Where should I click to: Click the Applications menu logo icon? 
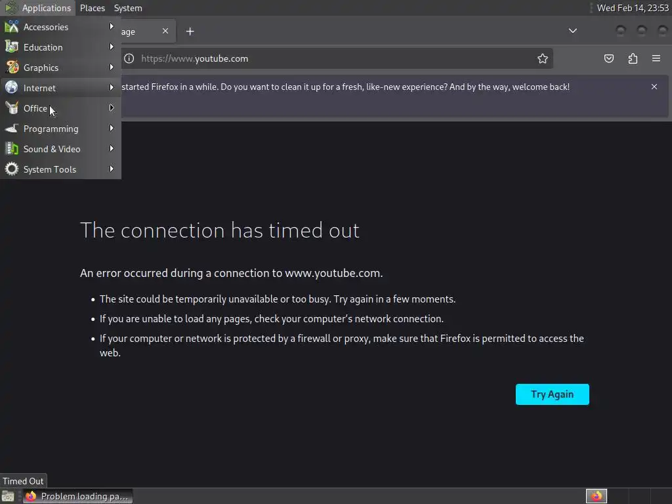click(x=10, y=8)
